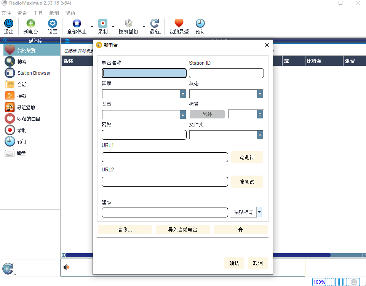Open the 工具 menu
366x286 pixels.
(38, 13)
